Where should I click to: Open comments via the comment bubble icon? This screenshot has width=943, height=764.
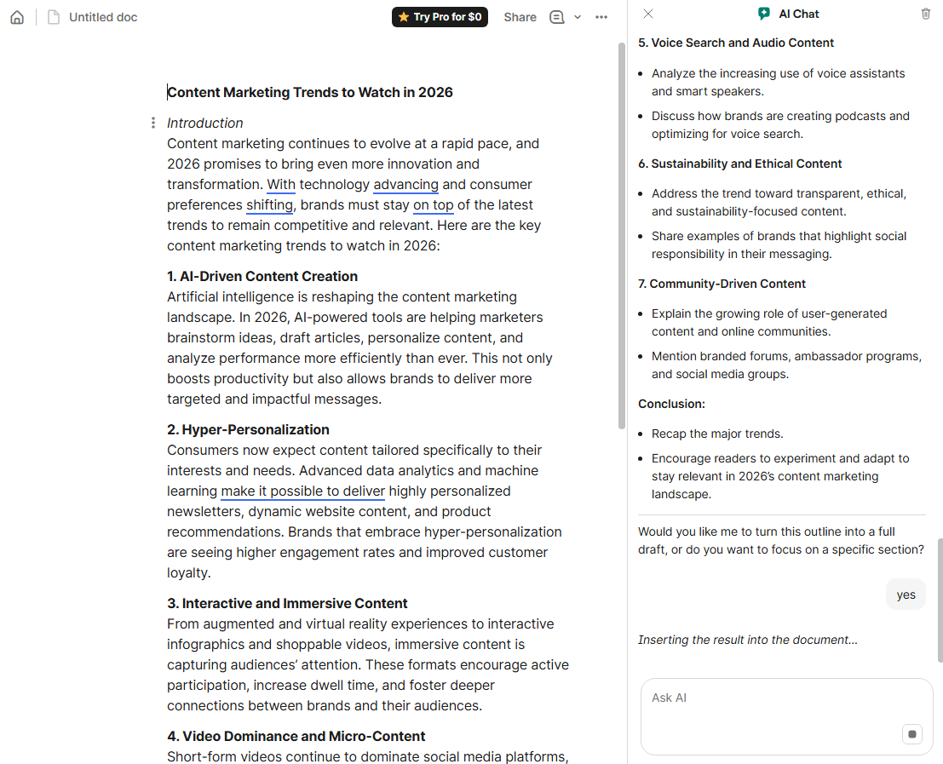click(555, 16)
